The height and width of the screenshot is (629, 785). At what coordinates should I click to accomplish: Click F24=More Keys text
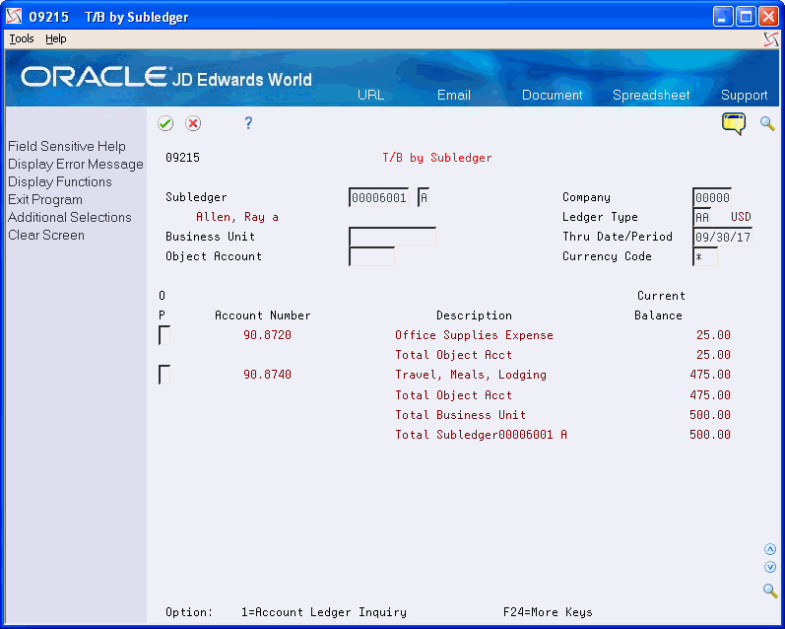548,612
